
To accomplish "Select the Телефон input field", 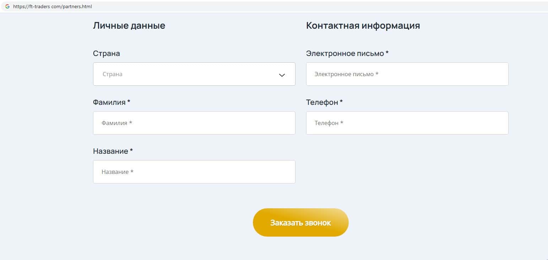I will click(x=407, y=123).
